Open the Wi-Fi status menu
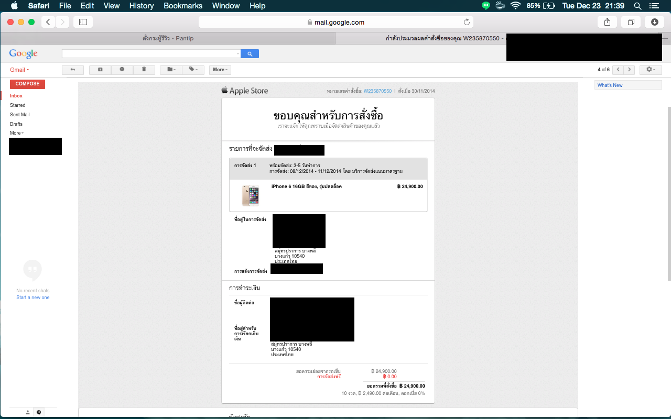The image size is (671, 419). 515,6
